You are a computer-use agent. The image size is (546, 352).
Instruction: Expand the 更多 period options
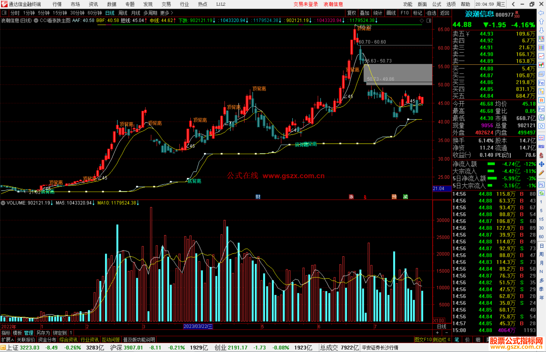click(167, 13)
